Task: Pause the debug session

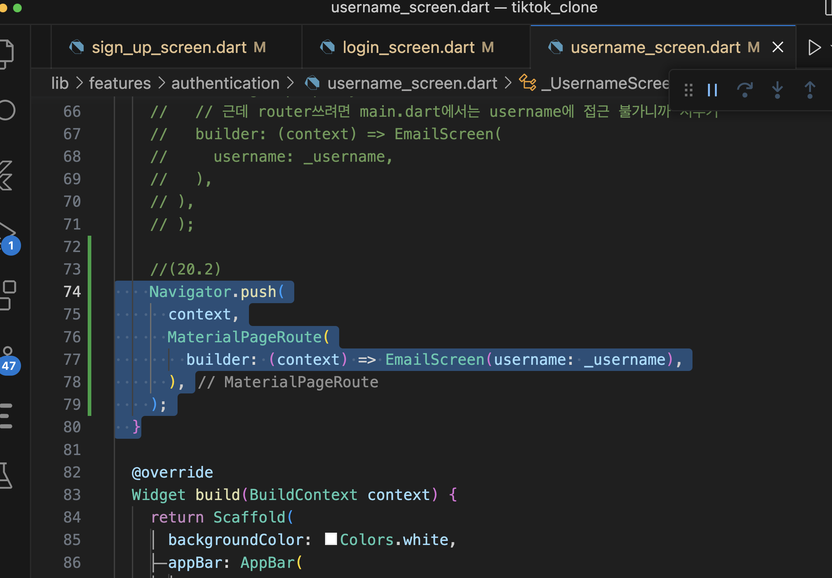Action: [x=712, y=90]
